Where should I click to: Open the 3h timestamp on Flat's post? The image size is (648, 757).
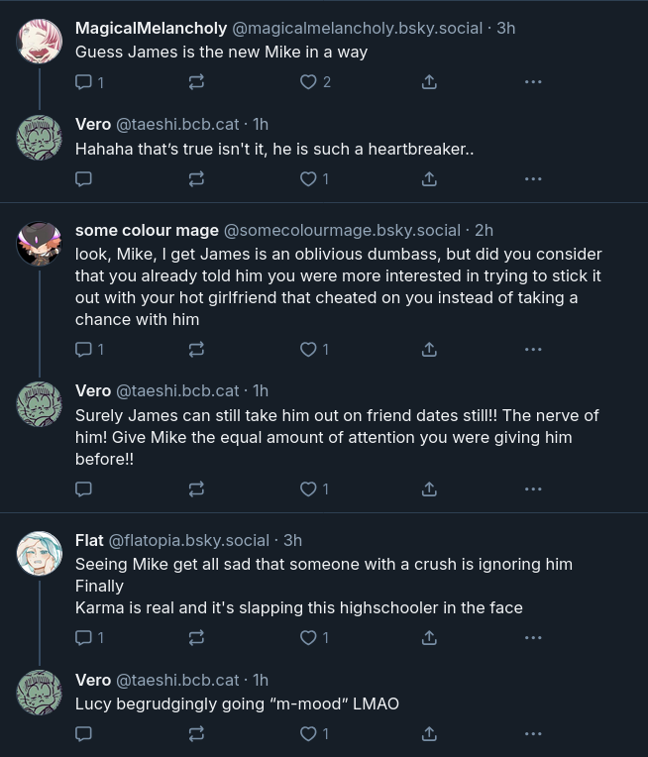pyautogui.click(x=293, y=540)
